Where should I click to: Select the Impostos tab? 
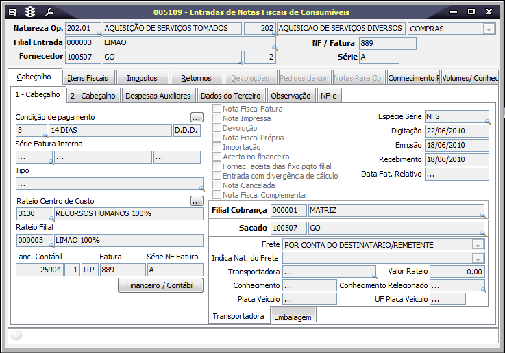coord(142,78)
